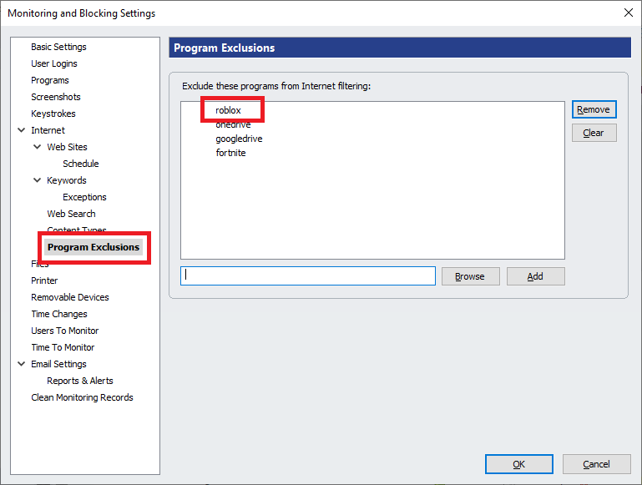Collapse the Keywords chevron

[x=38, y=180]
